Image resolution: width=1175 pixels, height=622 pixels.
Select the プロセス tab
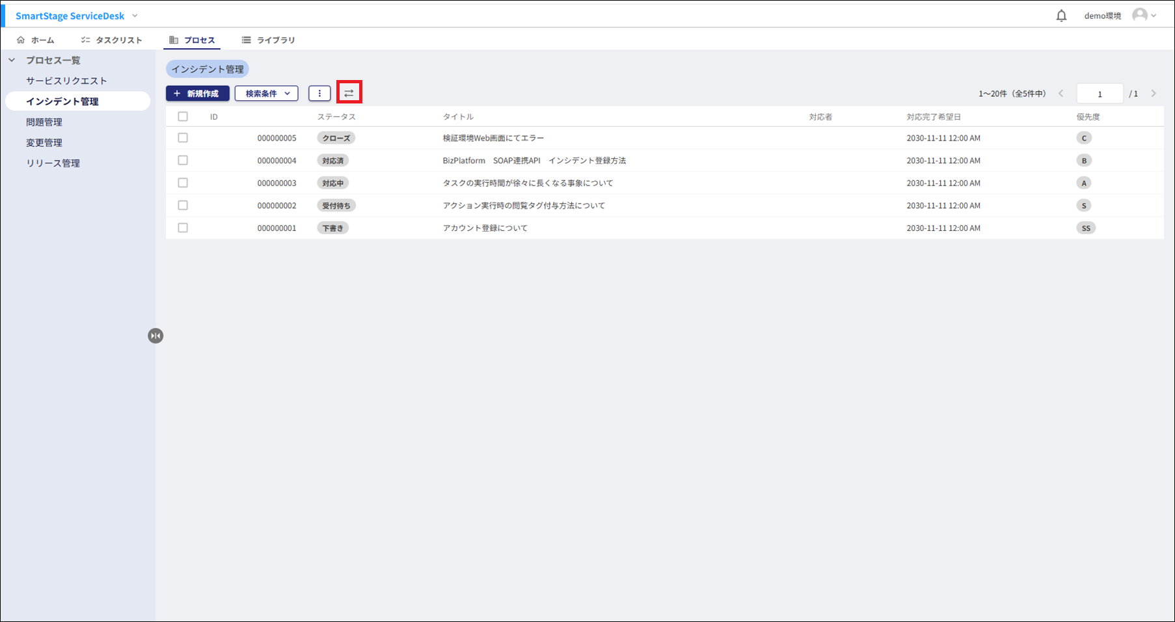pyautogui.click(x=192, y=40)
